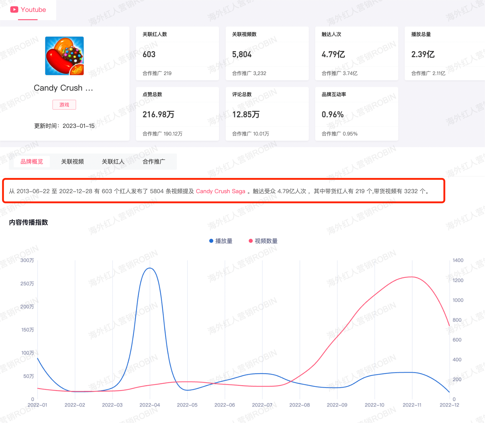Toggle the 播放量 legend series
The height and width of the screenshot is (423, 485).
tap(221, 241)
